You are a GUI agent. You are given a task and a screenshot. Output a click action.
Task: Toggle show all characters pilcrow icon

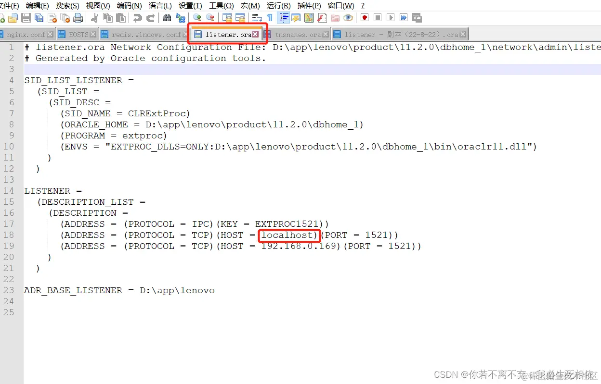pos(270,18)
